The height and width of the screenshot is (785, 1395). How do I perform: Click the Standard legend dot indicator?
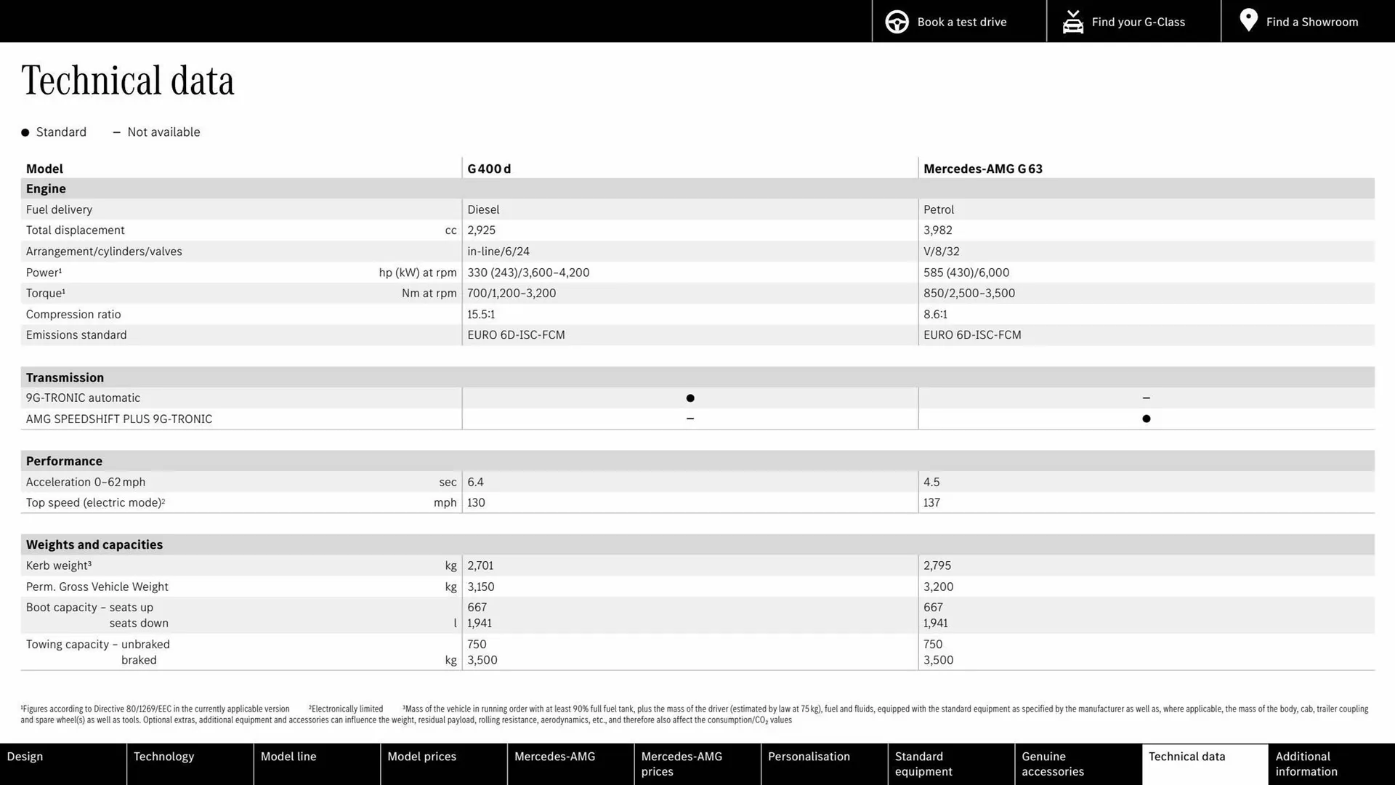click(24, 132)
